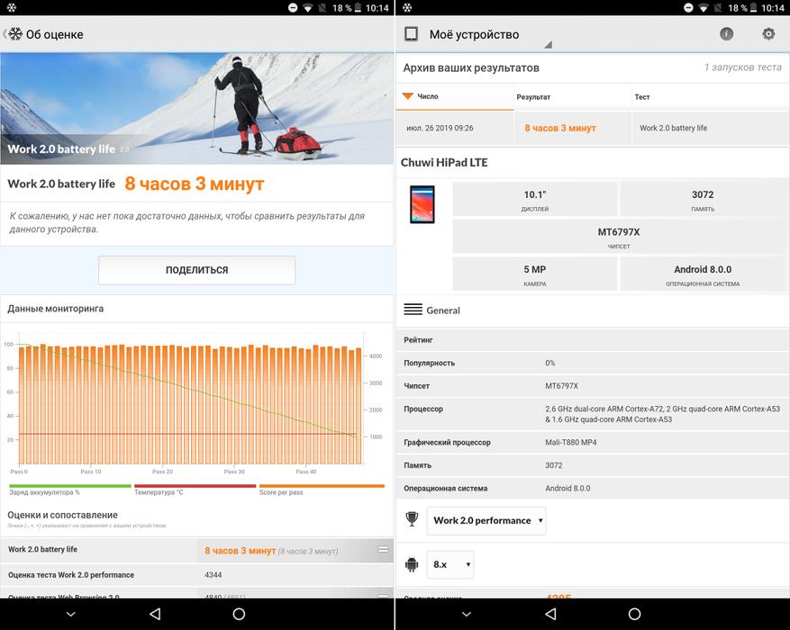Open the "Моё устройство" dropdown
This screenshot has width=790, height=630.
pos(486,36)
